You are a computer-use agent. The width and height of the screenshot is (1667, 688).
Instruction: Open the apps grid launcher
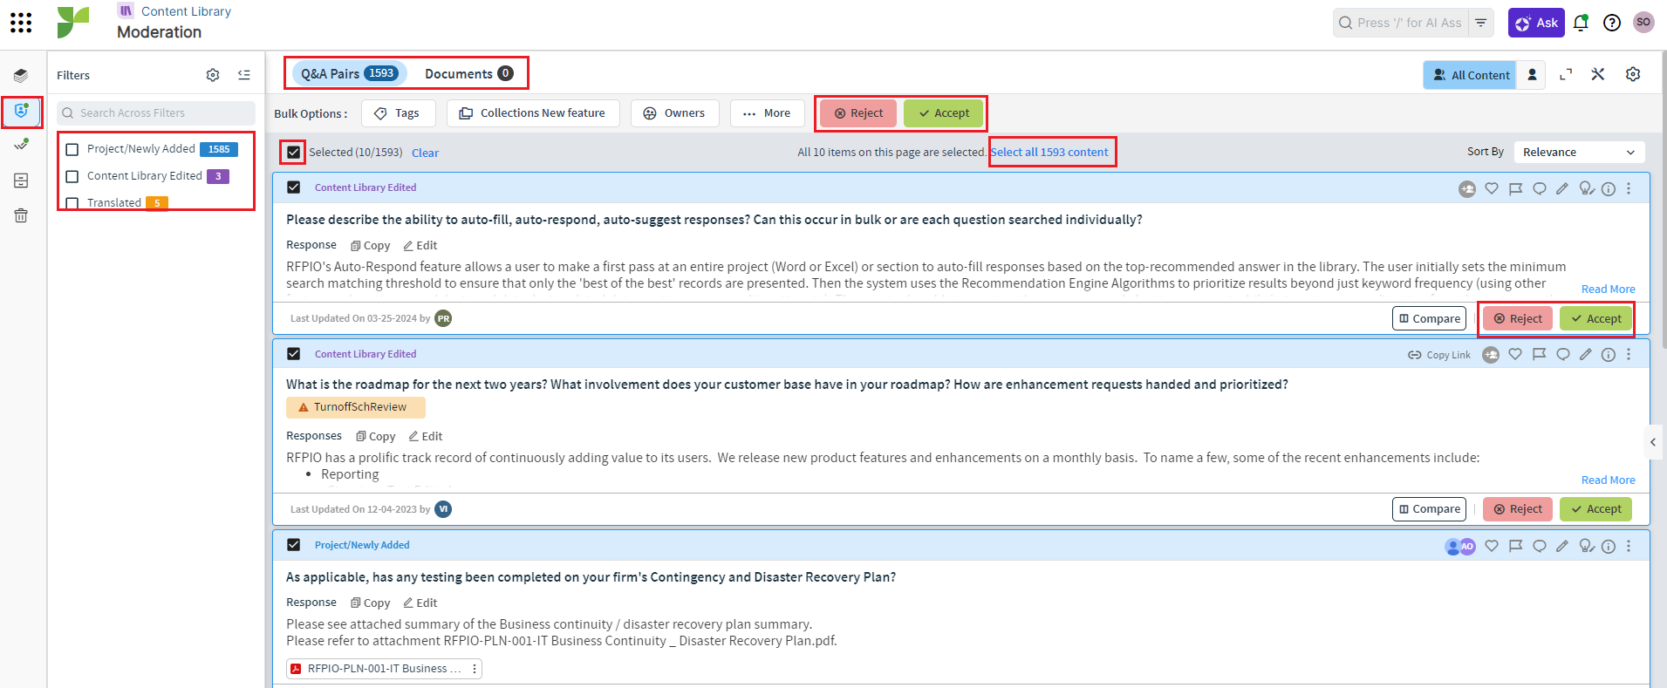[21, 23]
